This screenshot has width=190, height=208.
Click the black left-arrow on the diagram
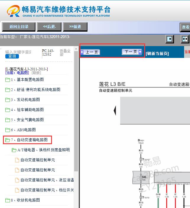point(115,110)
